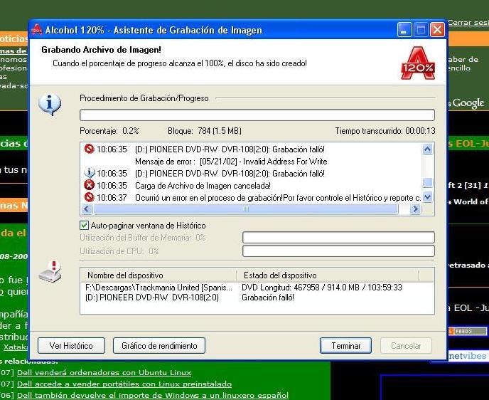Click 'Cerrar sesión' link in browser behind
Viewport: 489px width, 400px height.
pos(468,23)
